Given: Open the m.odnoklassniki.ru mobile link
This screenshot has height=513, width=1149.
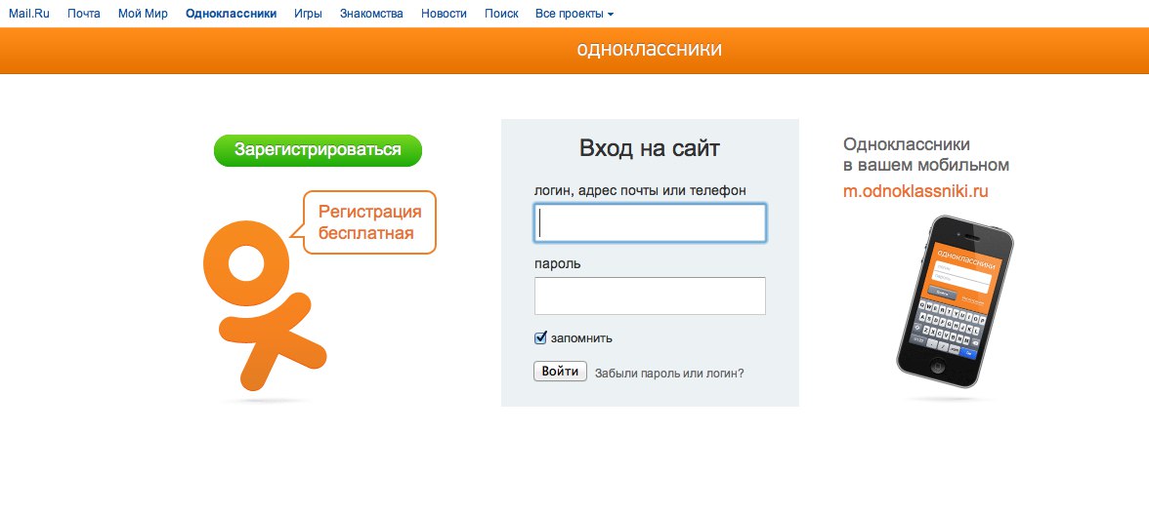Looking at the screenshot, I should [x=916, y=192].
